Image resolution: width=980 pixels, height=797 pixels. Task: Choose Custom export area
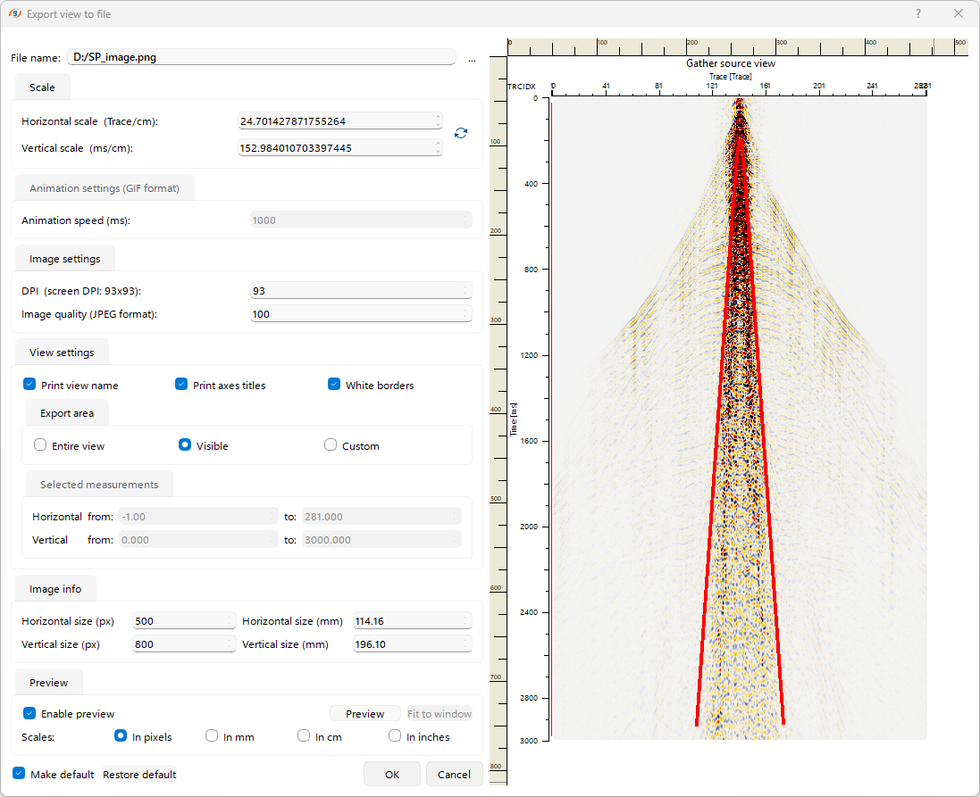coord(330,444)
